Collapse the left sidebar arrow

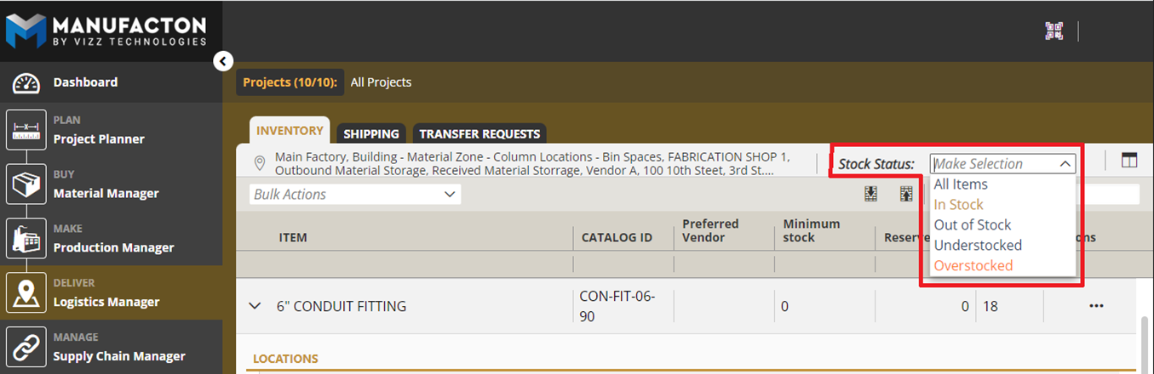tap(223, 61)
